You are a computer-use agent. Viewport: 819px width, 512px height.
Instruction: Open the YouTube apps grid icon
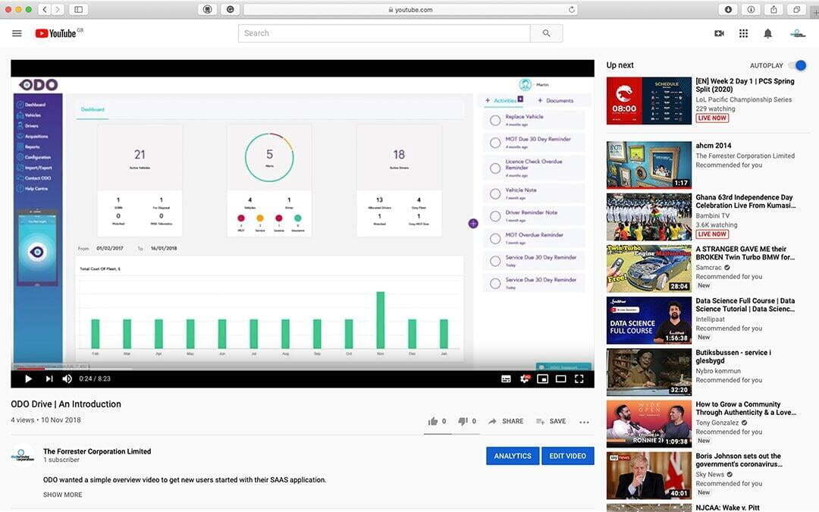(x=743, y=33)
